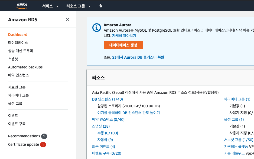
Task: Open 성능 개선 도우미 in the sidebar
Action: [x=21, y=51]
